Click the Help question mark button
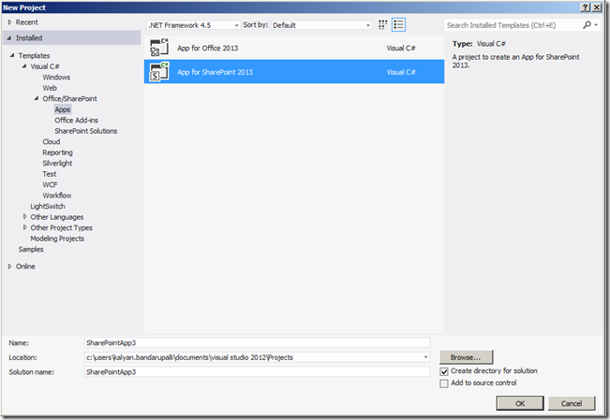 585,7
